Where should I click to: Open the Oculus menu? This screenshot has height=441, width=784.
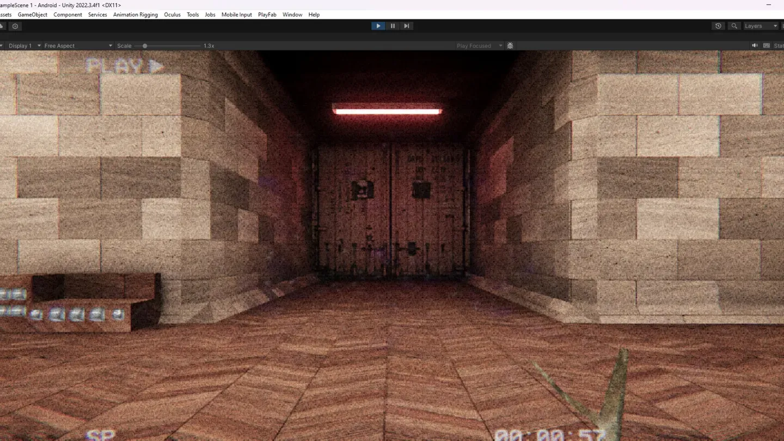pos(172,15)
